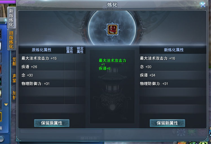211x144 pixels.
Task: Toggle 固定属性 cell for 疾语 +26 row
Action: tap(70, 67)
